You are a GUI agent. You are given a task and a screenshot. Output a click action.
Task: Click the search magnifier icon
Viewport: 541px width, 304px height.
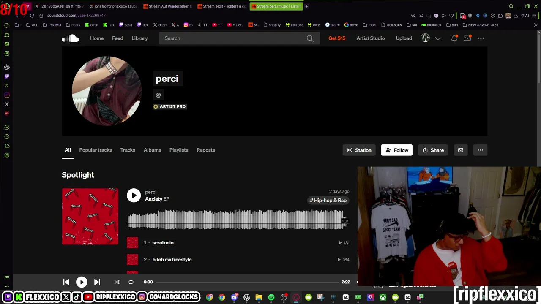pyautogui.click(x=310, y=38)
